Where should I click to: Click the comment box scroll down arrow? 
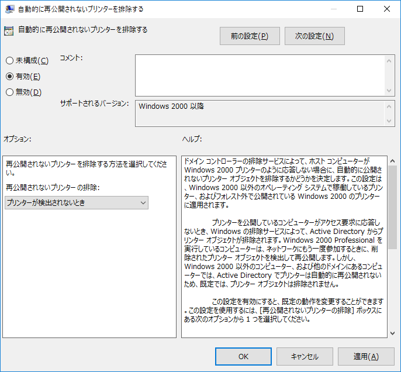click(x=389, y=91)
